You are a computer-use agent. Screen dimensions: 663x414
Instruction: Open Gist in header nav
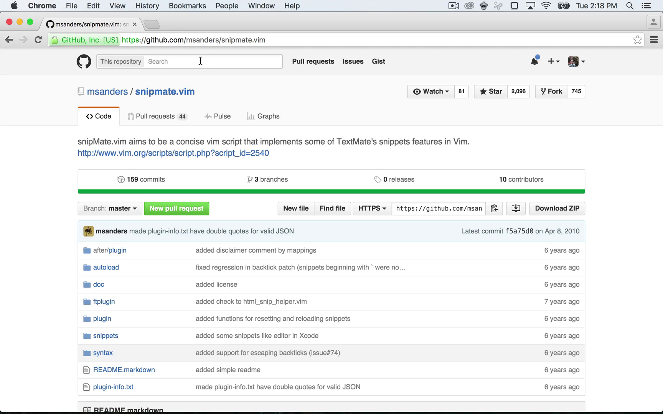(x=378, y=61)
